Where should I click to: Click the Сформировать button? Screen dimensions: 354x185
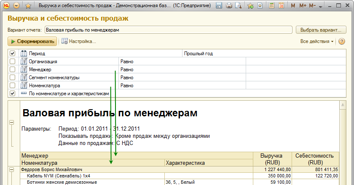pyautogui.click(x=32, y=41)
